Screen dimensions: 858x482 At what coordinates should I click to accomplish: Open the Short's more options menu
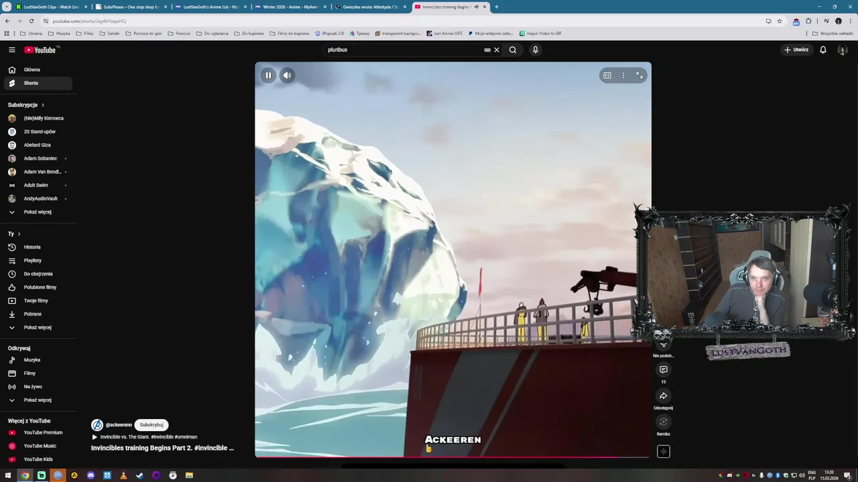click(x=623, y=76)
